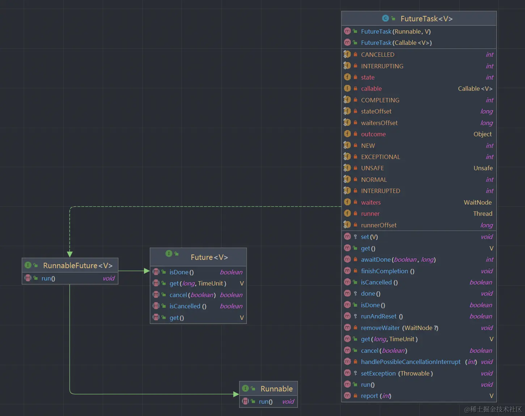Click the method icon beside run() in RunnableFuture<V>

click(x=28, y=278)
